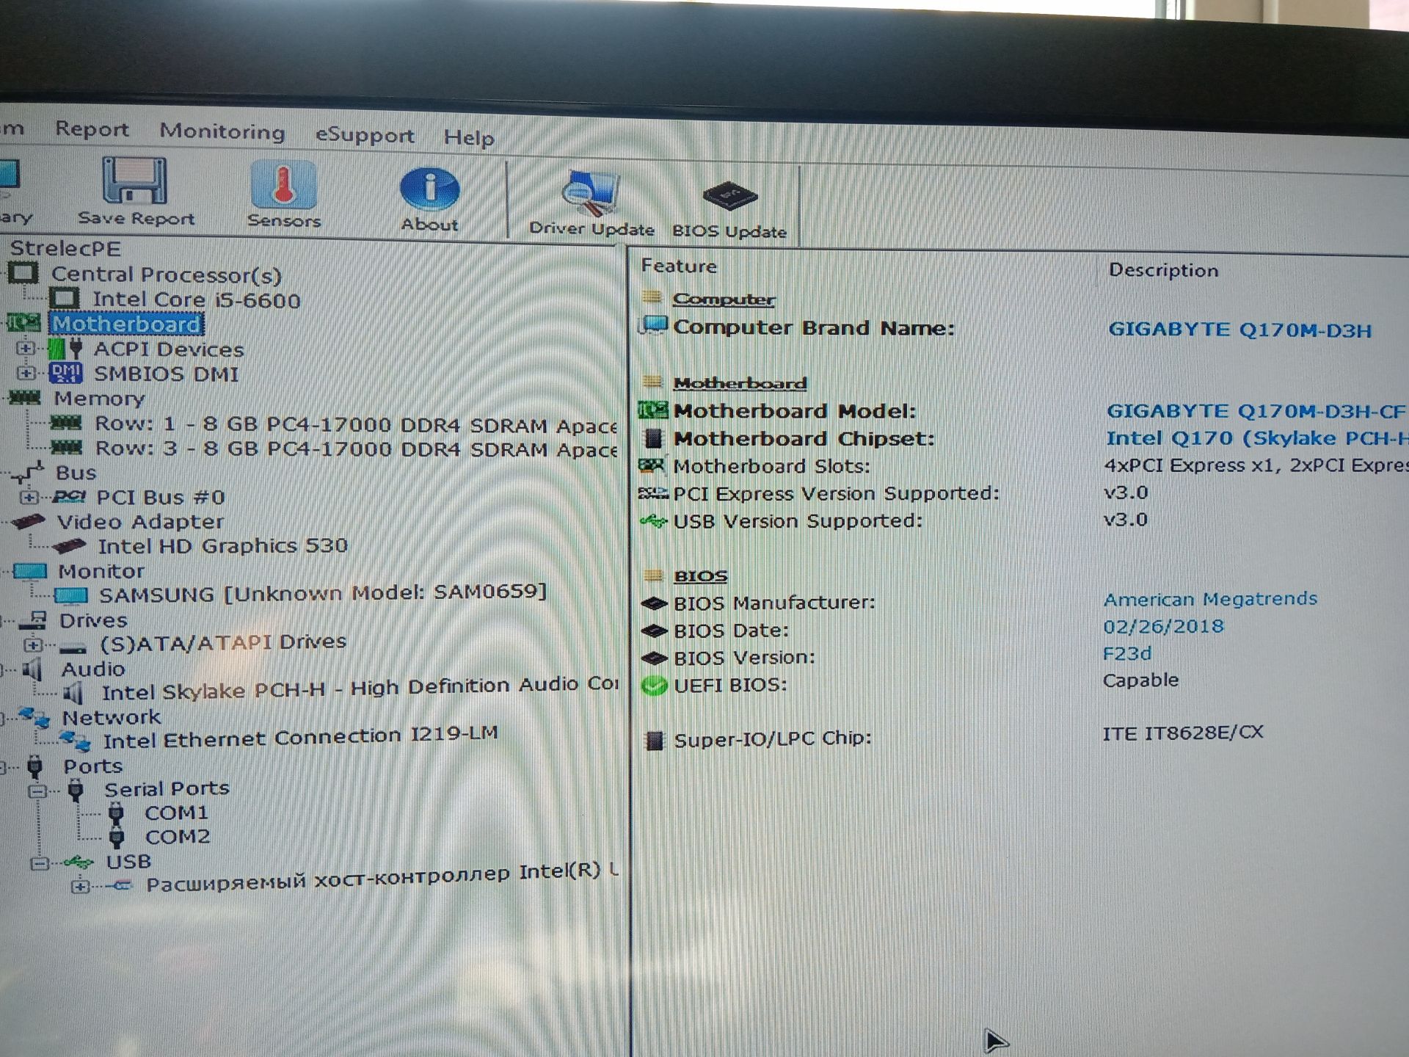Launch Driver Update tool icon
The image size is (1409, 1057).
591,193
